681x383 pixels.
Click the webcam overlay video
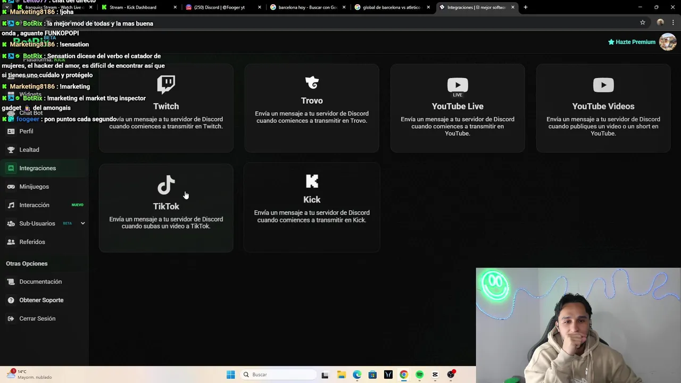pyautogui.click(x=578, y=326)
